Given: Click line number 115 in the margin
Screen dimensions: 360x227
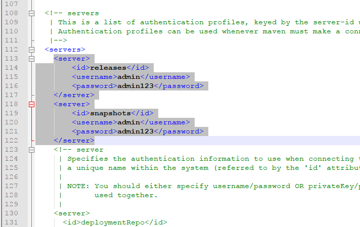Looking at the screenshot, I should pyautogui.click(x=11, y=77).
